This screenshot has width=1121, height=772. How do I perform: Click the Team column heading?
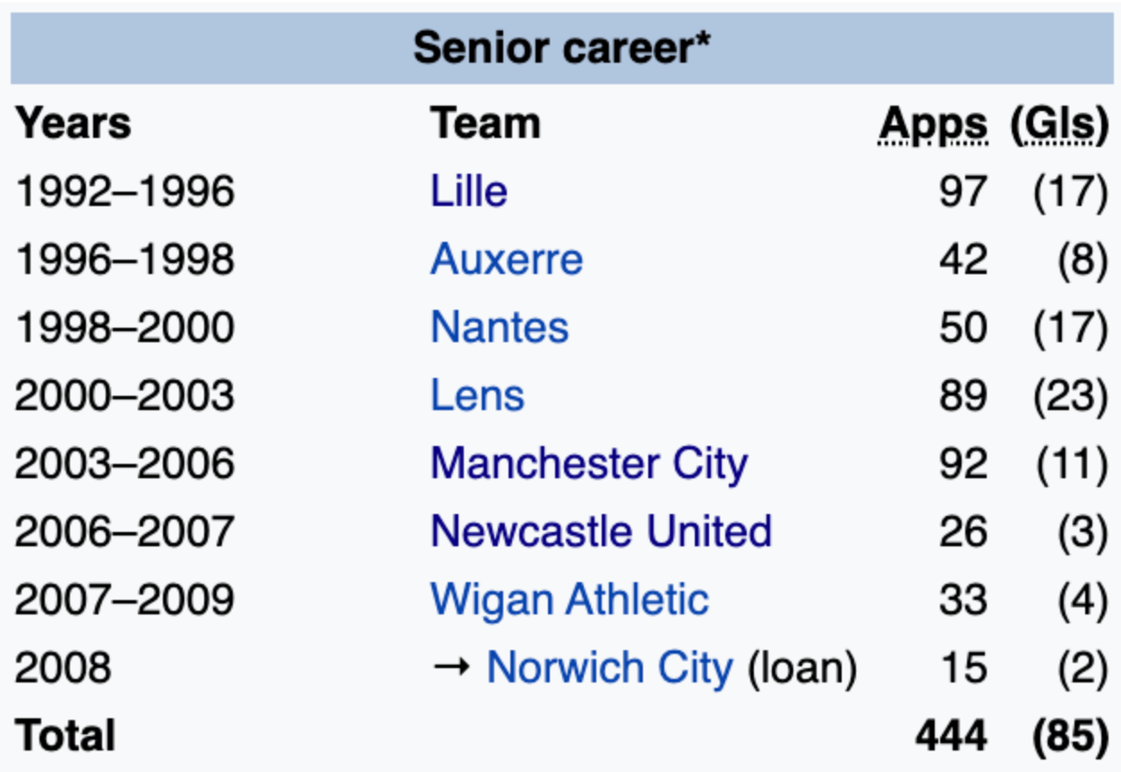click(485, 124)
